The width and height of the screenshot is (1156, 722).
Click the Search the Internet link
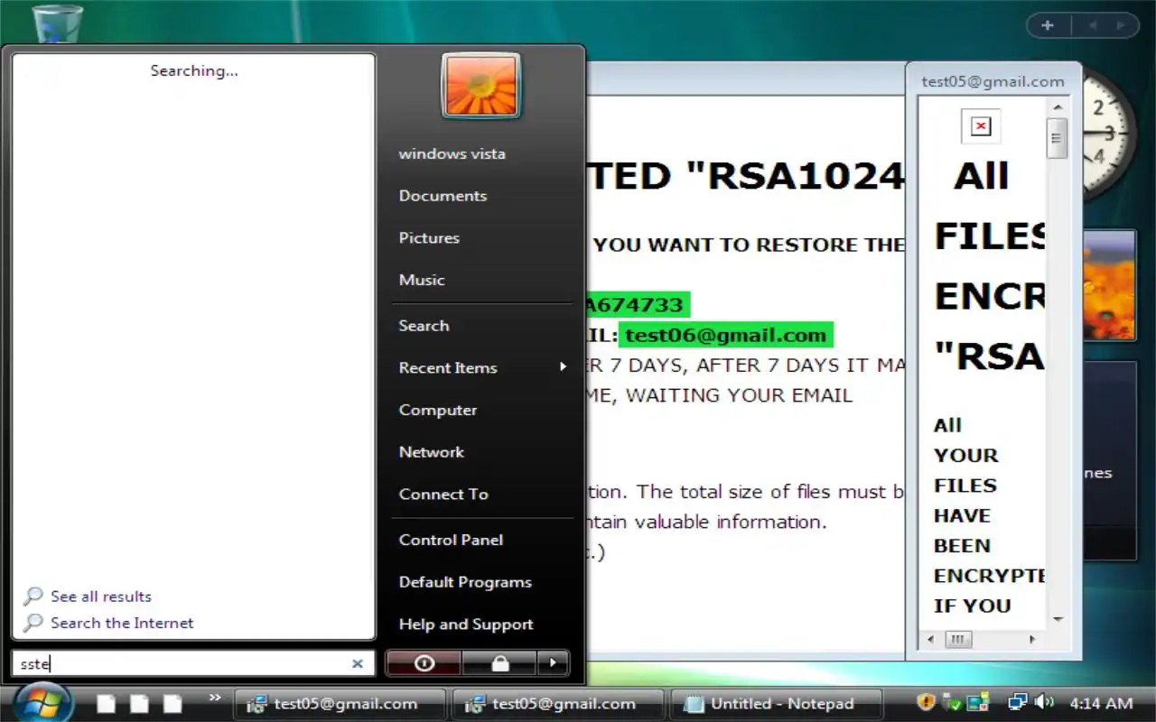point(122,623)
